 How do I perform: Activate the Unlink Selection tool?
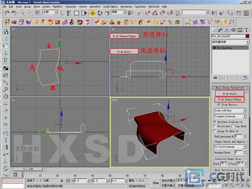[30, 13]
